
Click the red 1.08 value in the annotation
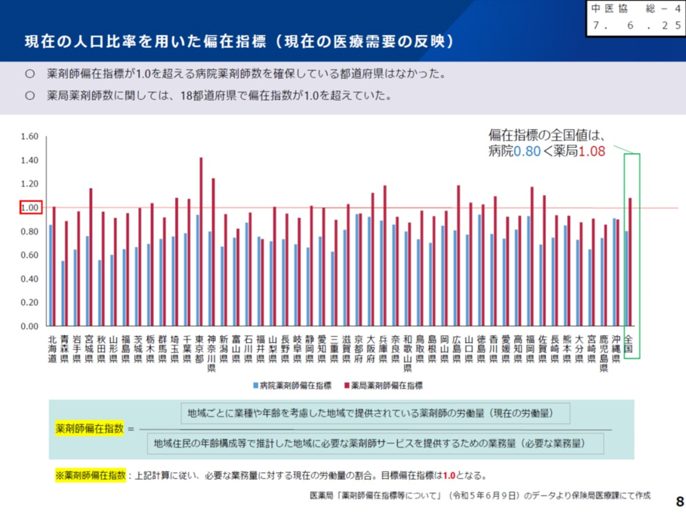(x=592, y=151)
